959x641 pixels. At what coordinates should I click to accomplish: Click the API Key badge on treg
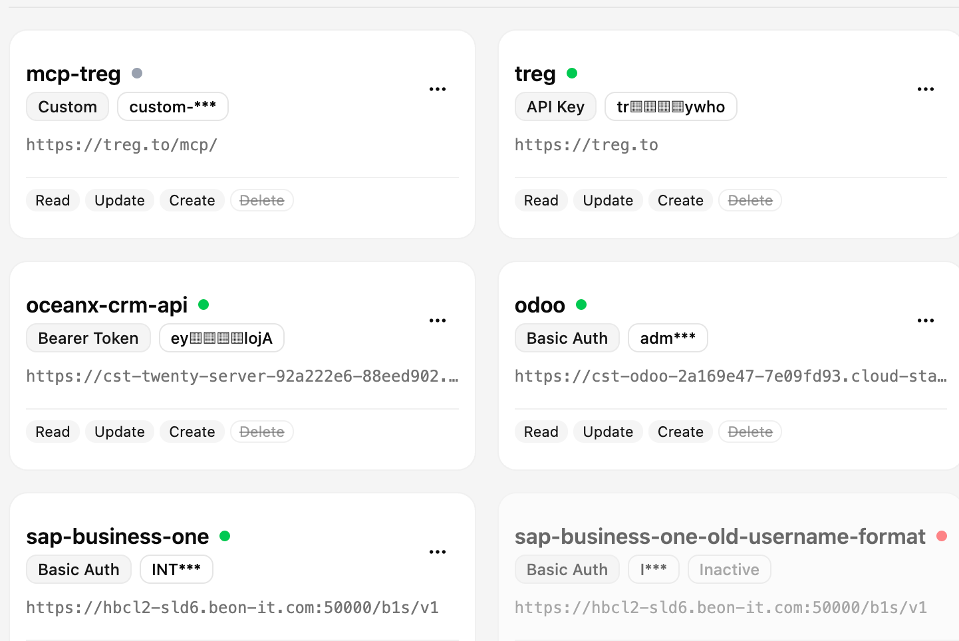tap(555, 106)
